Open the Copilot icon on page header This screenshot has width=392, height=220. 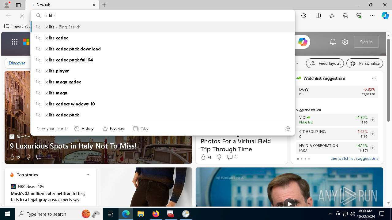coord(303,42)
